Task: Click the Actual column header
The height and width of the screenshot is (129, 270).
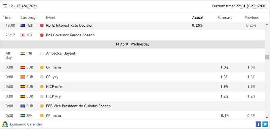Action: click(198, 18)
